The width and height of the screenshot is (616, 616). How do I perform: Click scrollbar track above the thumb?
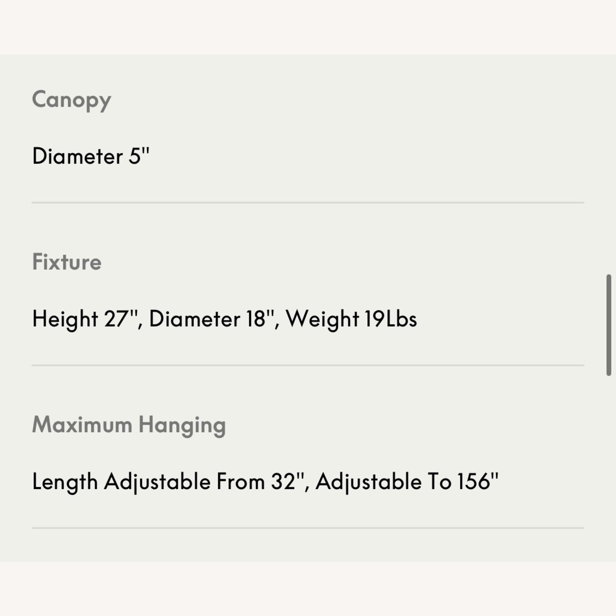click(609, 164)
